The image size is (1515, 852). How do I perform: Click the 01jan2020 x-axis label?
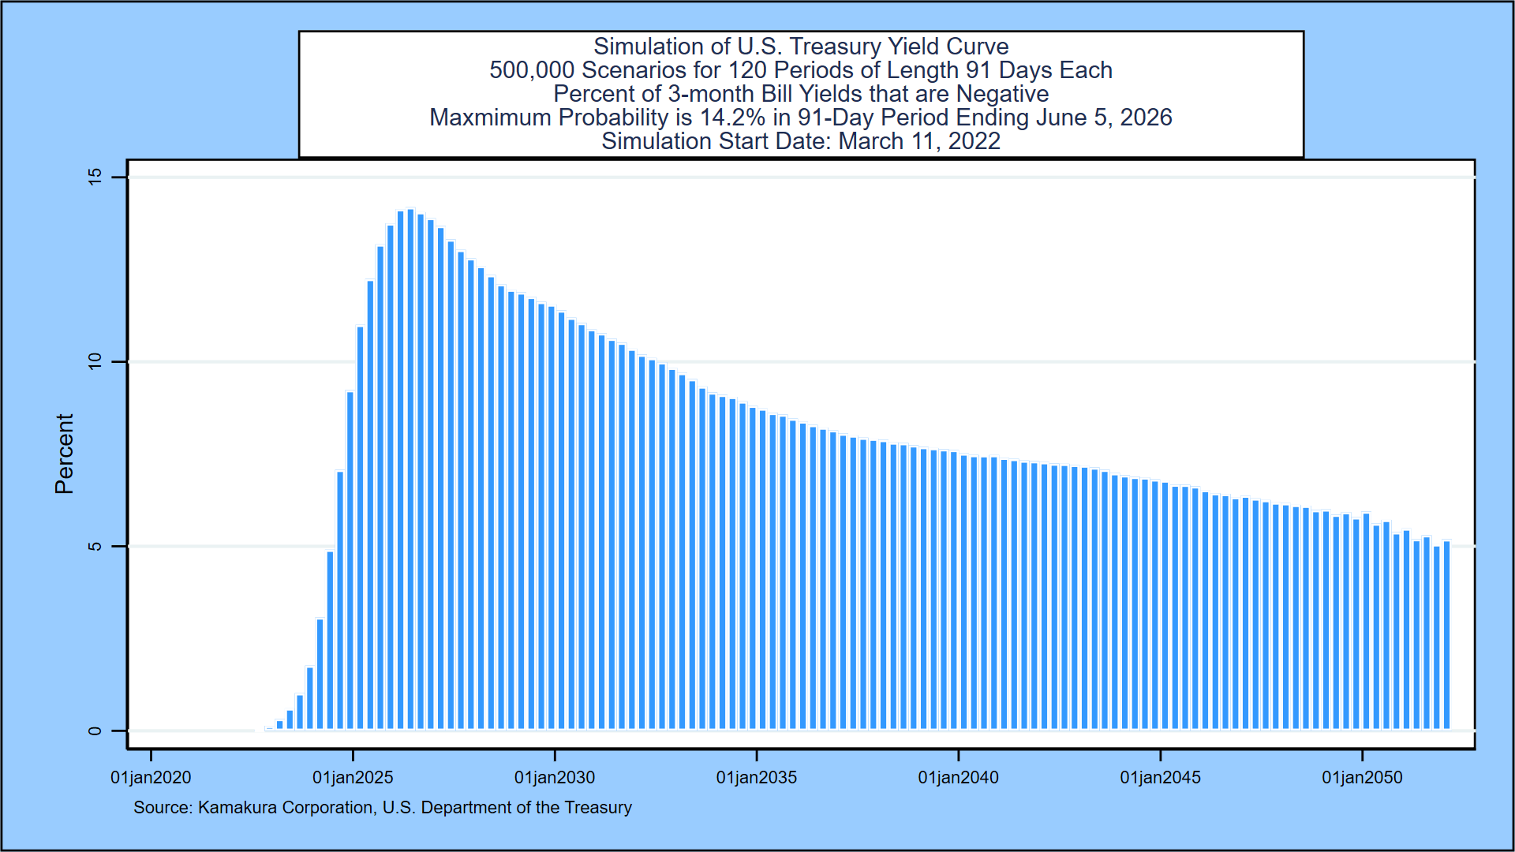pyautogui.click(x=151, y=778)
